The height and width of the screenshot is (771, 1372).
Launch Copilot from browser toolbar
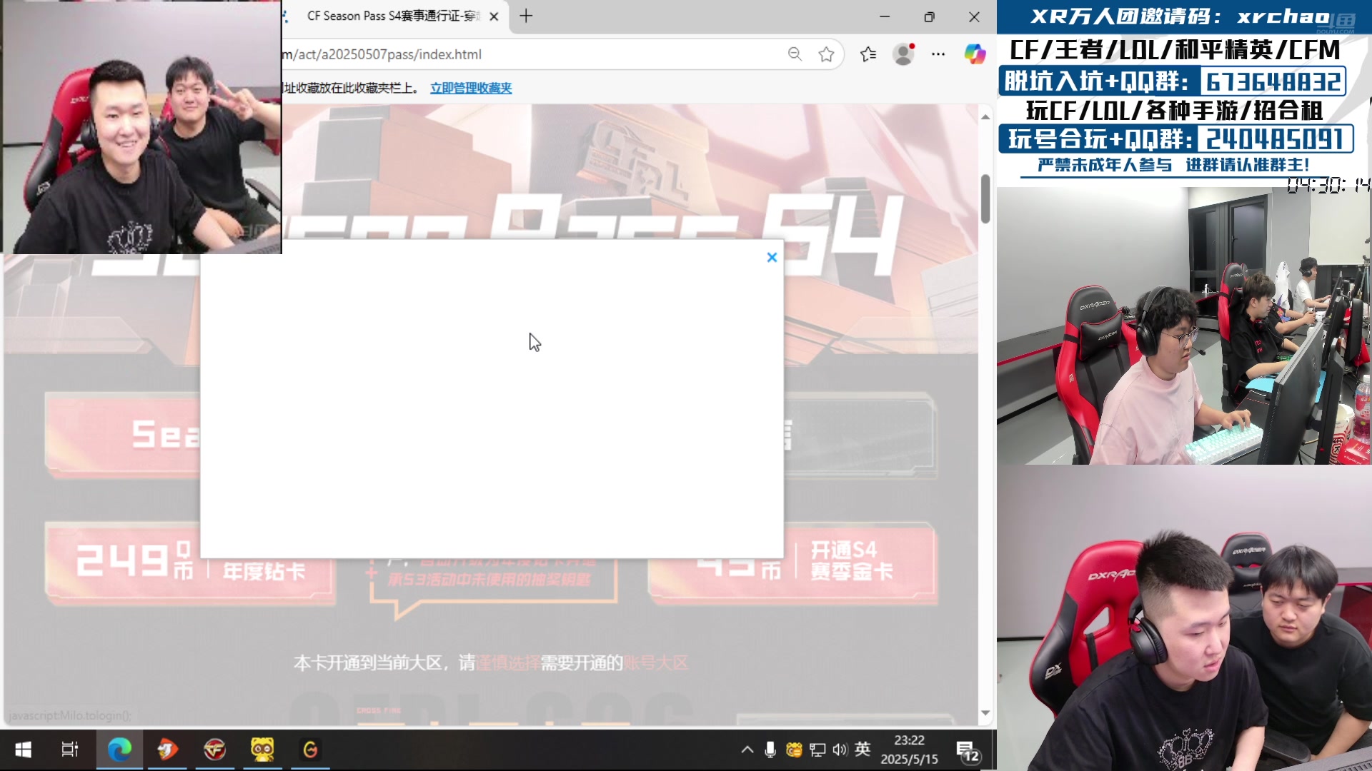pos(975,54)
